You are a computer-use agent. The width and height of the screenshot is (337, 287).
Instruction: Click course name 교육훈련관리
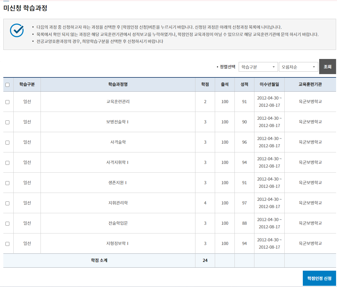pyautogui.click(x=118, y=102)
